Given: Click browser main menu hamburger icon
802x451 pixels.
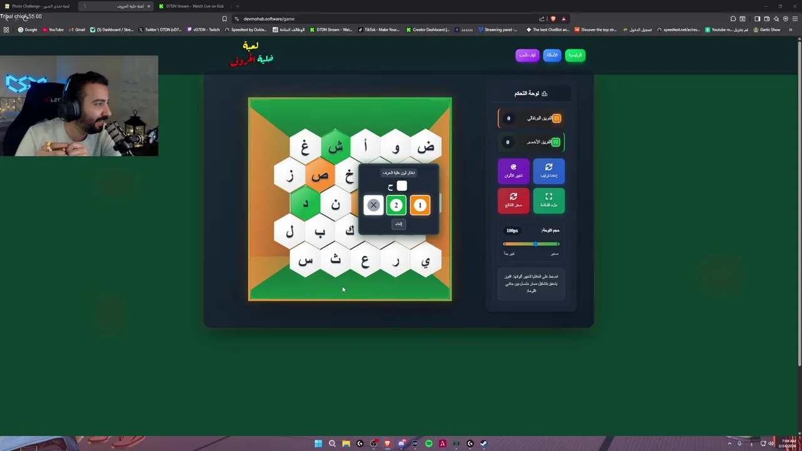Looking at the screenshot, I should pyautogui.click(x=795, y=19).
